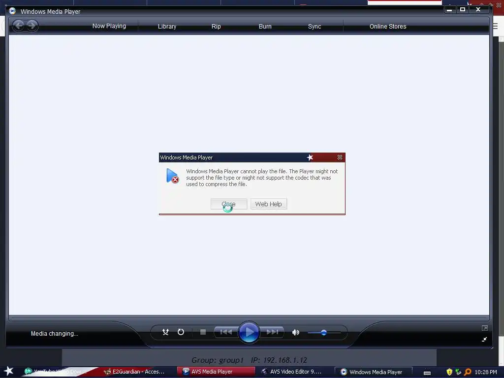The image size is (504, 378).
Task: Click the star icon in dialog title bar
Action: (310, 157)
